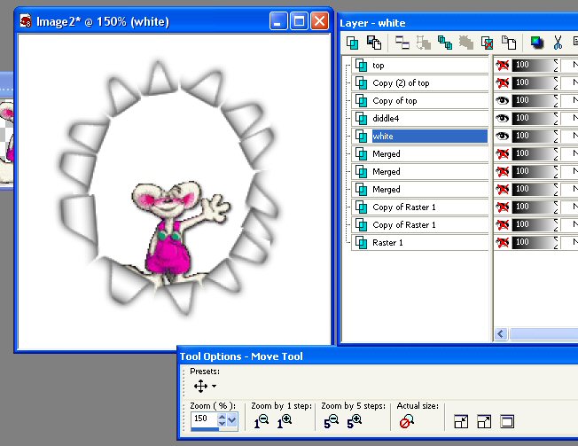The height and width of the screenshot is (446, 578).
Task: Click the New Layer Group icon
Action: point(402,43)
